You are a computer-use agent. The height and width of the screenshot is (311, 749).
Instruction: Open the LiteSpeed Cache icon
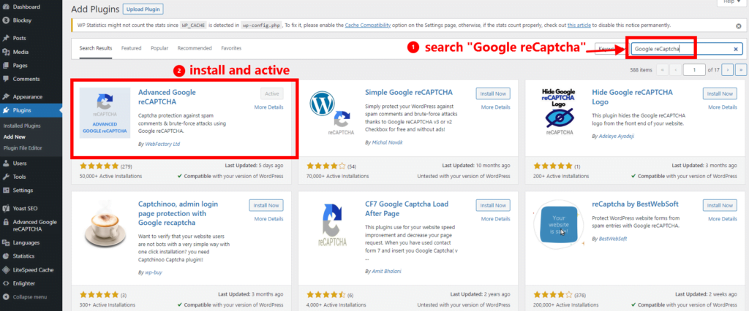[x=6, y=270]
